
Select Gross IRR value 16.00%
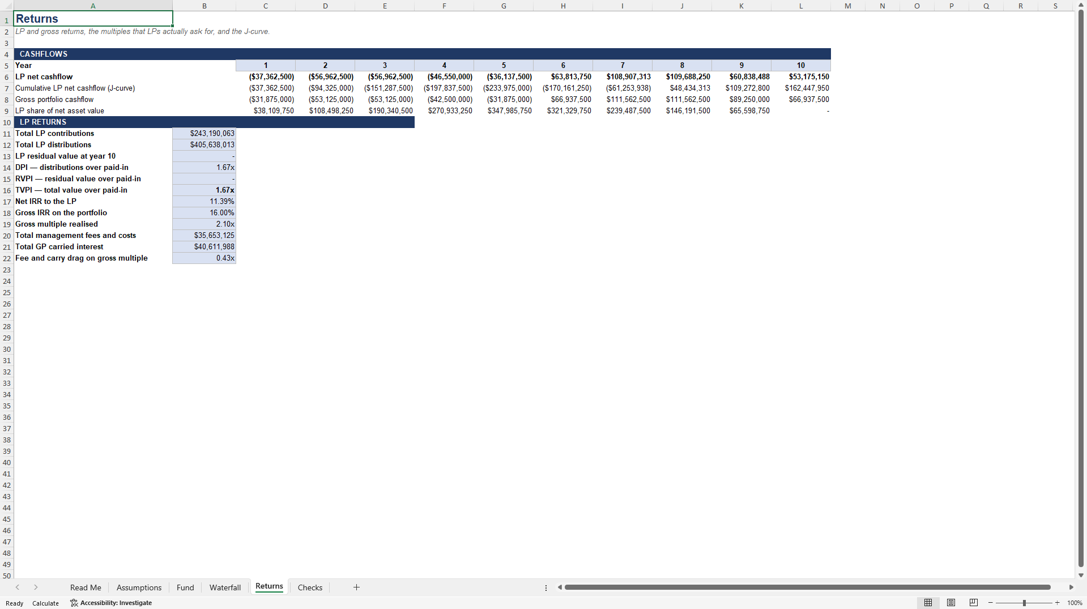(x=204, y=212)
